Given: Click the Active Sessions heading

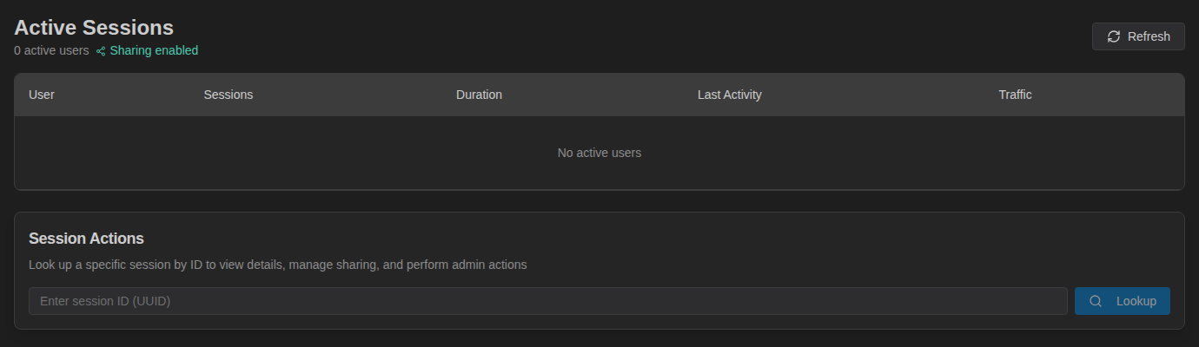Looking at the screenshot, I should click(94, 28).
